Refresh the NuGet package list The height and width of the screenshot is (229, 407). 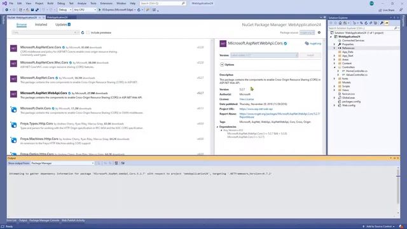[x=83, y=32]
